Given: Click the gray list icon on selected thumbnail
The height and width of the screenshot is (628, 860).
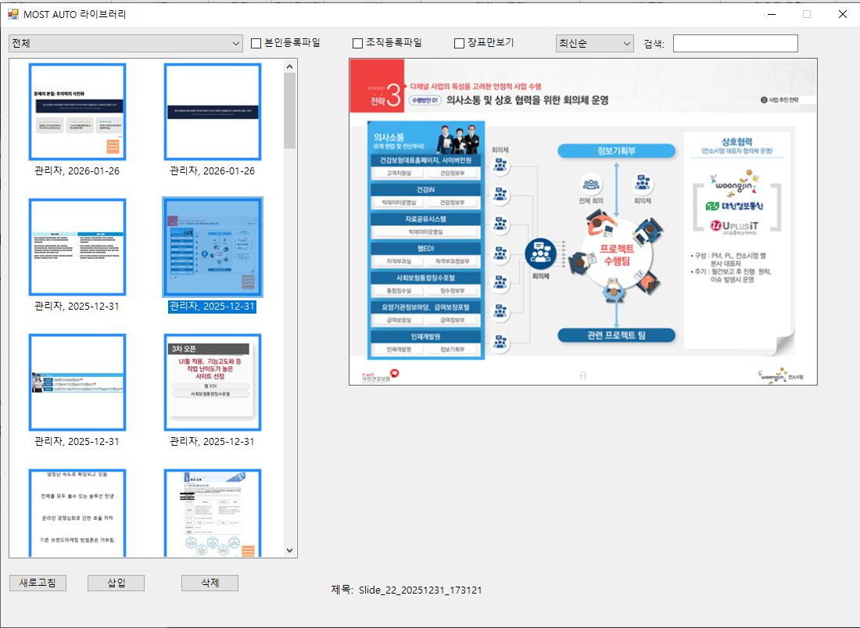Looking at the screenshot, I should (248, 282).
